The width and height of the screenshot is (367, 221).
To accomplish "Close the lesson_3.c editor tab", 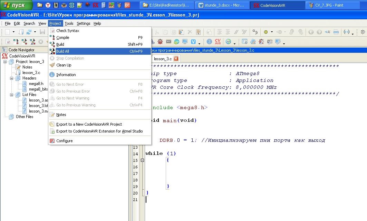I will pyautogui.click(x=176, y=59).
